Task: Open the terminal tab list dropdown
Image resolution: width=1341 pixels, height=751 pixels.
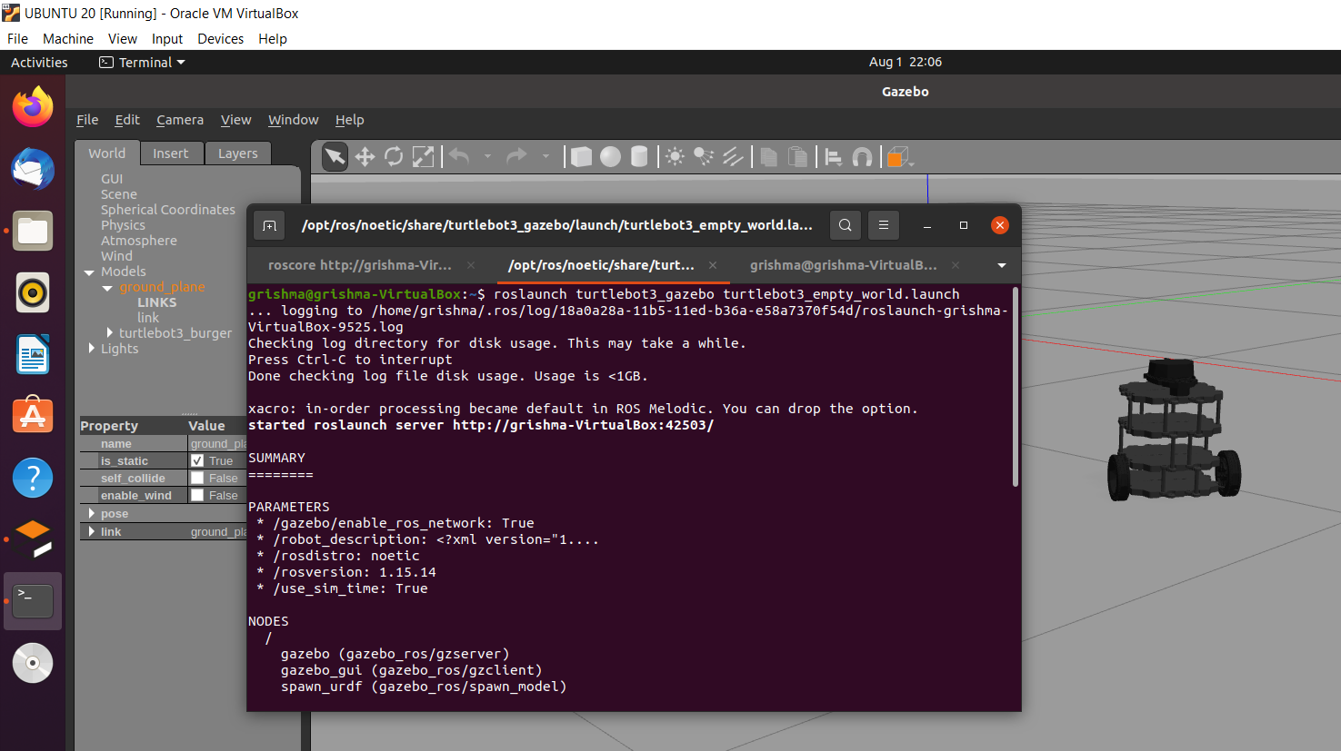Action: pyautogui.click(x=1001, y=264)
